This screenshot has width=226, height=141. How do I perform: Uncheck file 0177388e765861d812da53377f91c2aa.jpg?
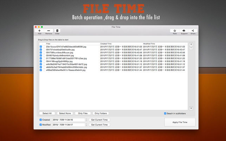click(x=41, y=58)
